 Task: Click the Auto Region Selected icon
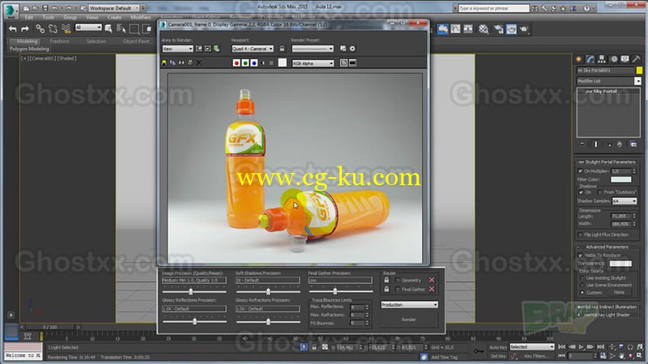tap(207, 49)
